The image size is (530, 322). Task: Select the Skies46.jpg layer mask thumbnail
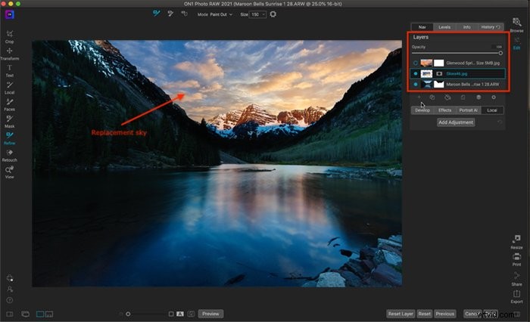pos(438,73)
